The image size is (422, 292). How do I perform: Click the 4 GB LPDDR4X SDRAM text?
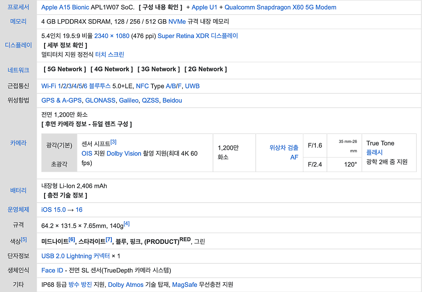coord(76,21)
